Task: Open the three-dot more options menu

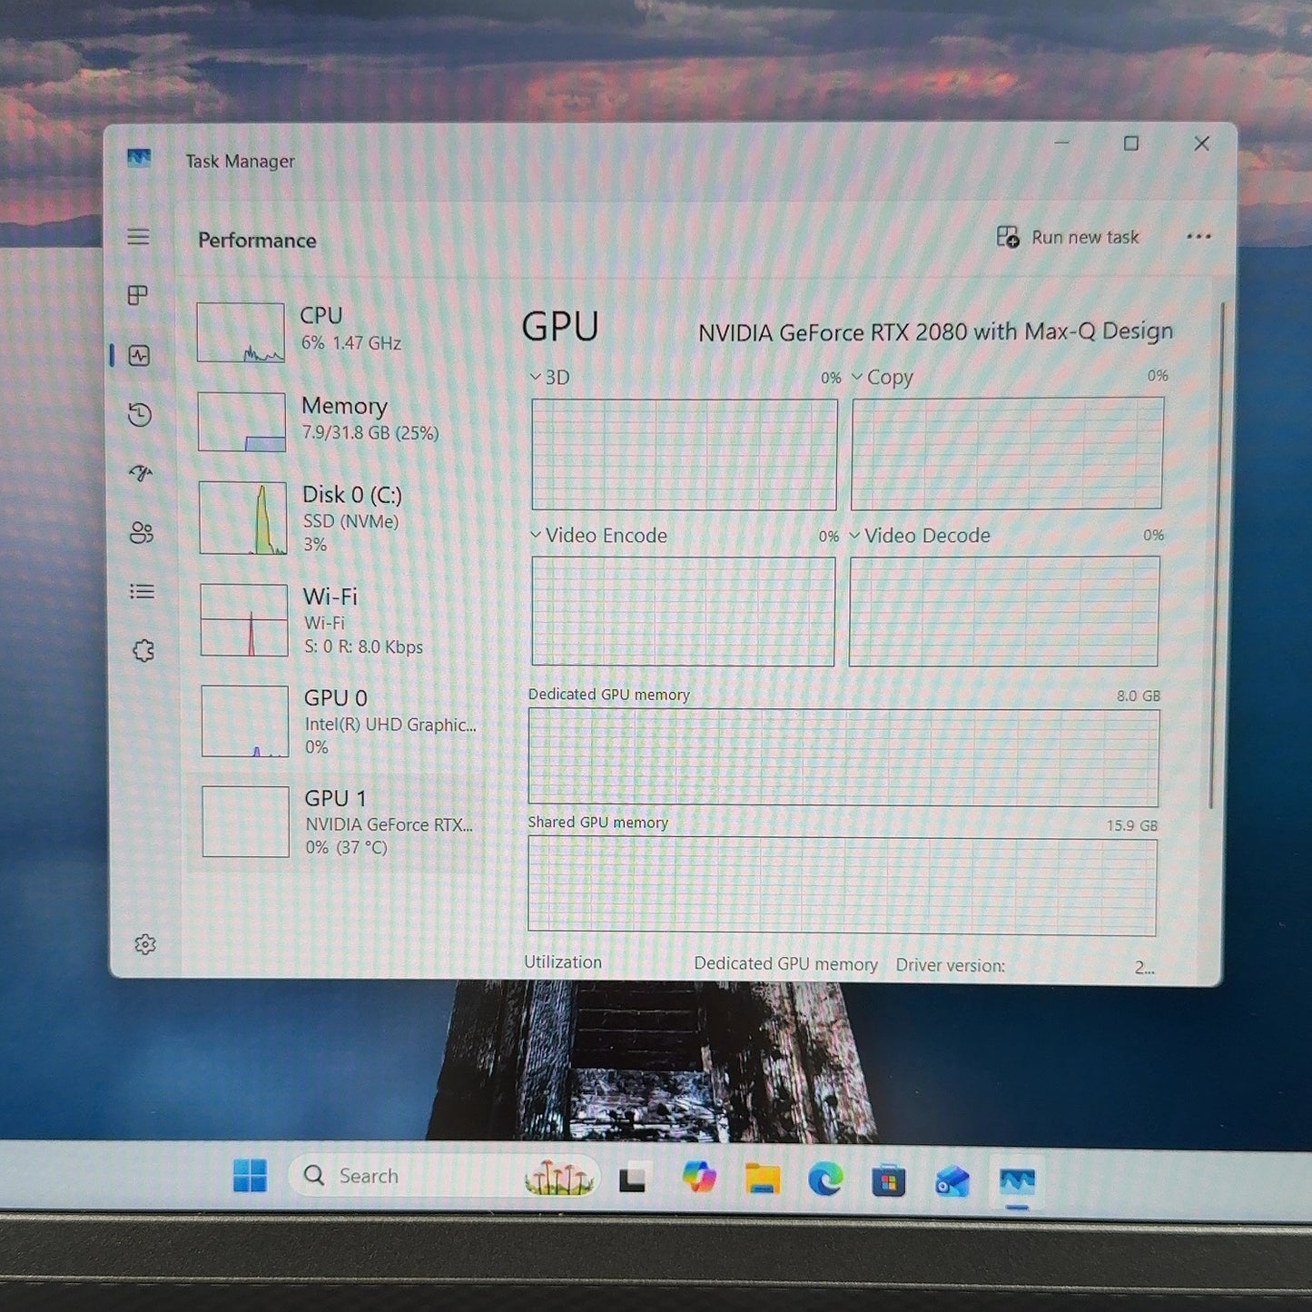Action: pyautogui.click(x=1199, y=236)
